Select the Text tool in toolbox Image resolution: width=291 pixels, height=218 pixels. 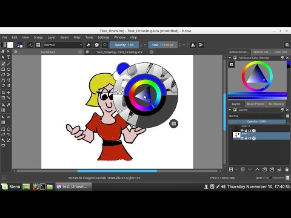click(x=8, y=57)
